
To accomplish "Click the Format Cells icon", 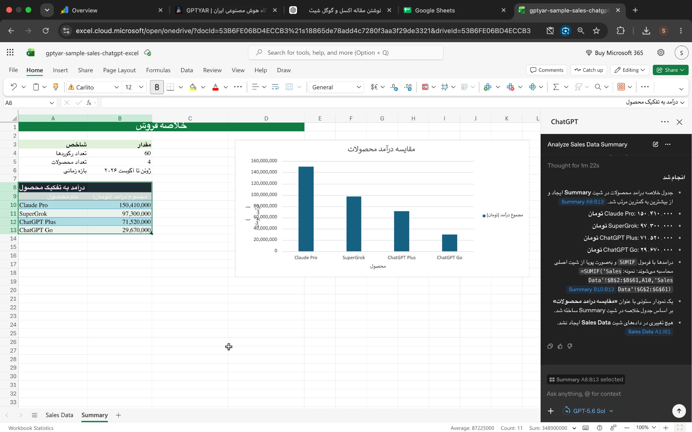I will pyautogui.click(x=533, y=87).
